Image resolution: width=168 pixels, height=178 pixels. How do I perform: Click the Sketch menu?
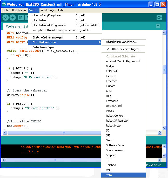coord(33,10)
